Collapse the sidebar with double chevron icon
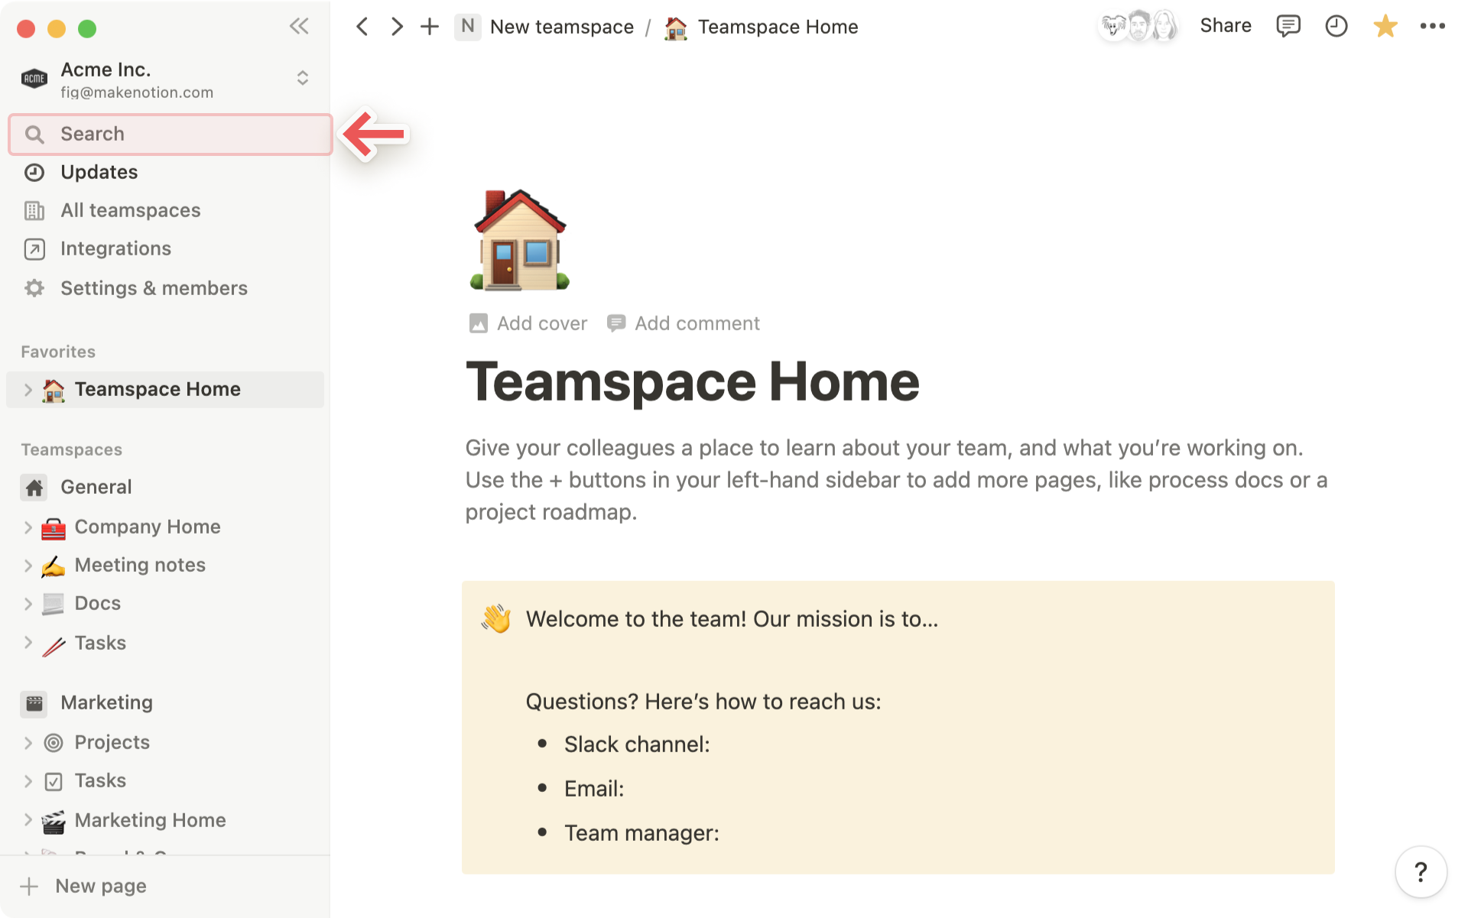 (x=299, y=27)
